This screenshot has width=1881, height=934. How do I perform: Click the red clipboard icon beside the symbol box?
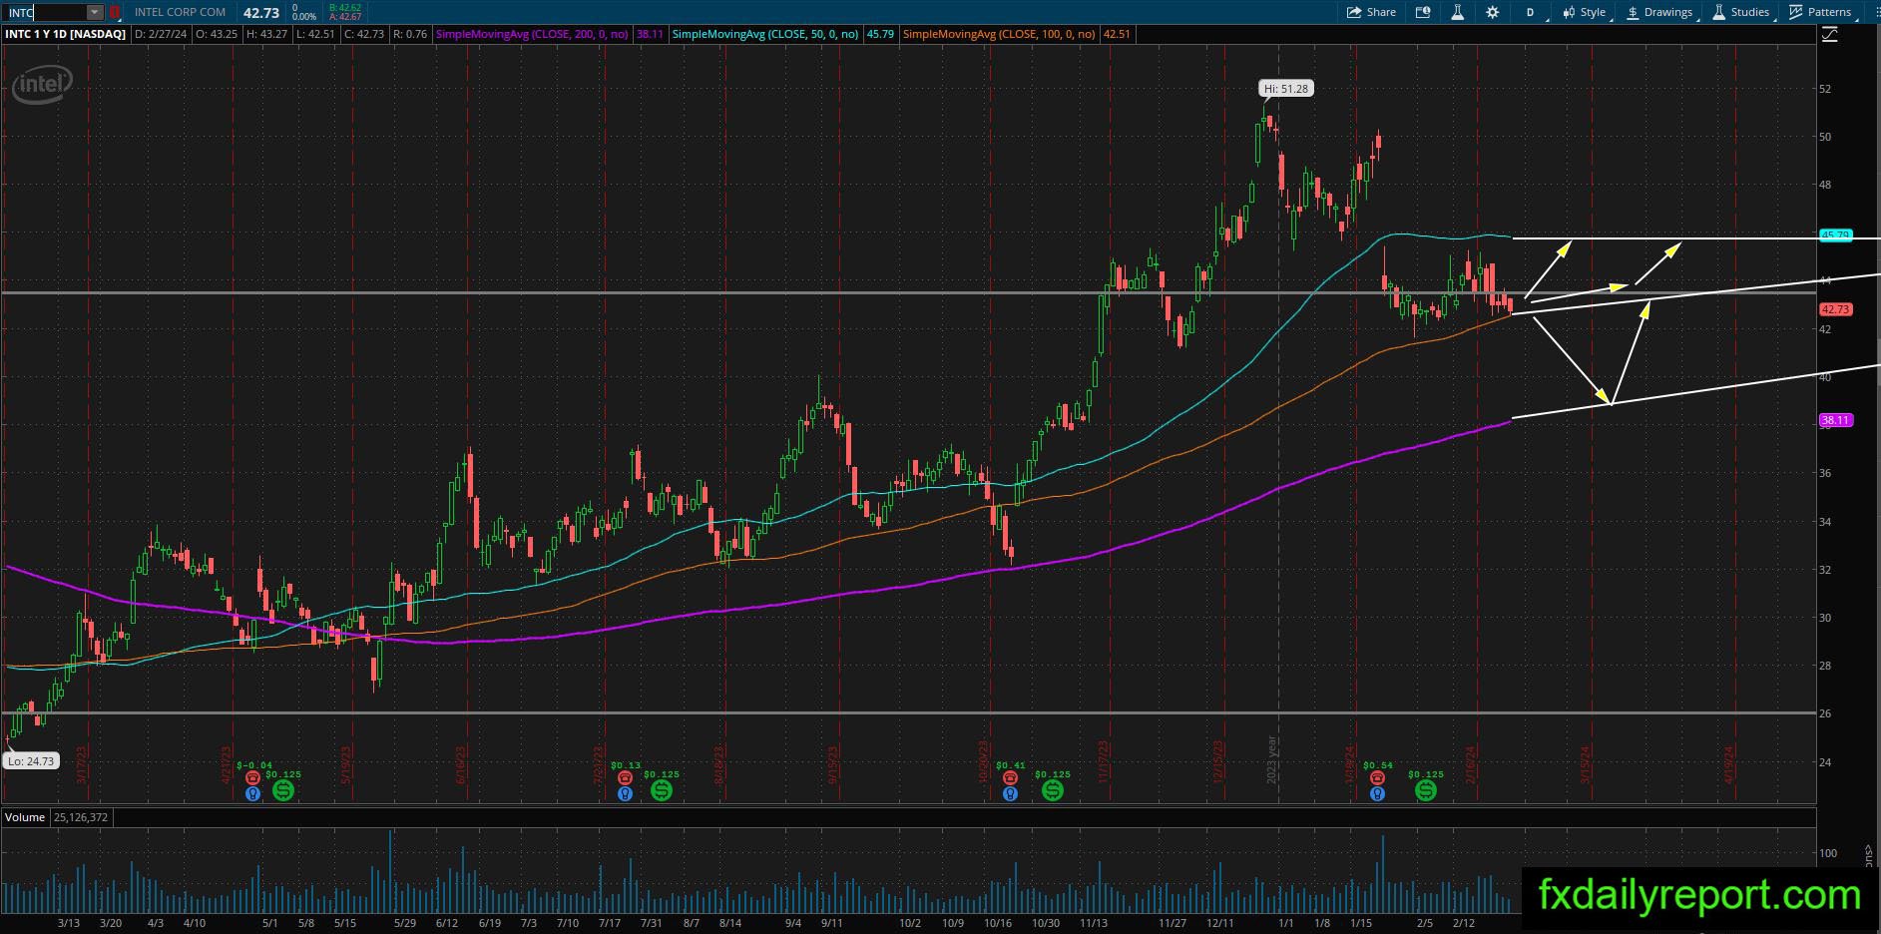115,12
